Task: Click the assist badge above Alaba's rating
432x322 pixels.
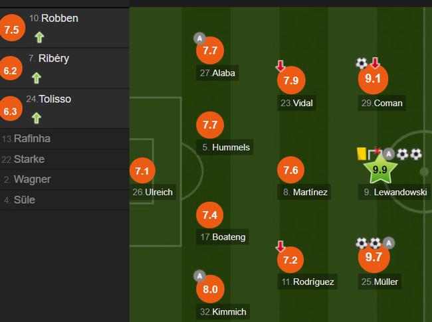Action: pyautogui.click(x=199, y=39)
